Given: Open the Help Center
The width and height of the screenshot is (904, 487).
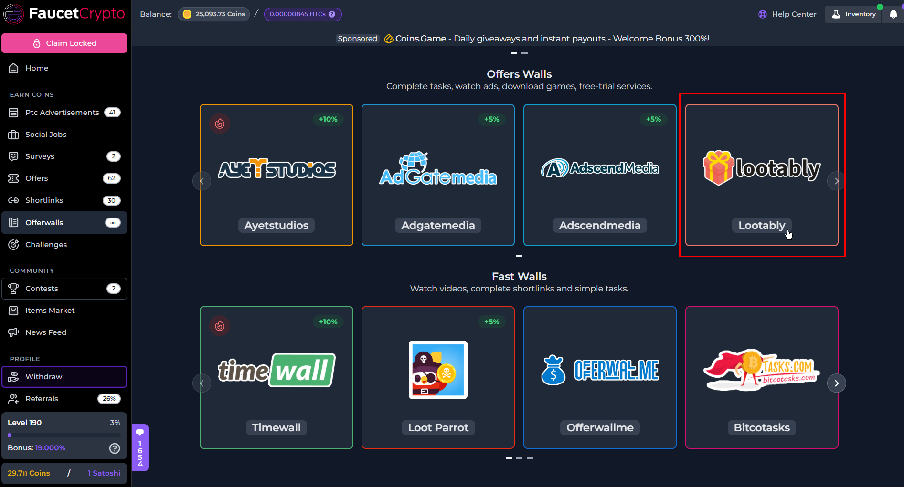Looking at the screenshot, I should 787,14.
